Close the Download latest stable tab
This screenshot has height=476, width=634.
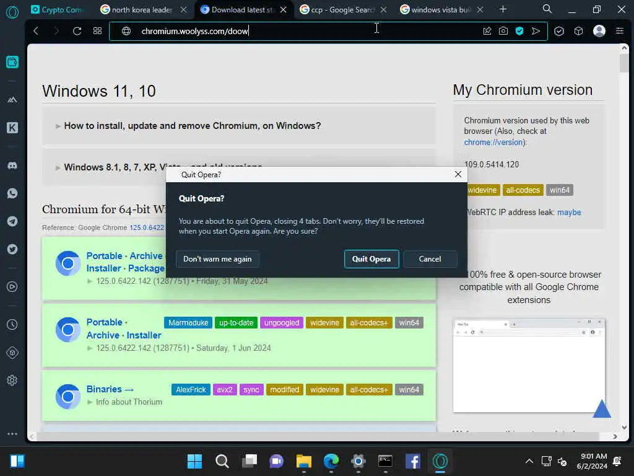[284, 10]
